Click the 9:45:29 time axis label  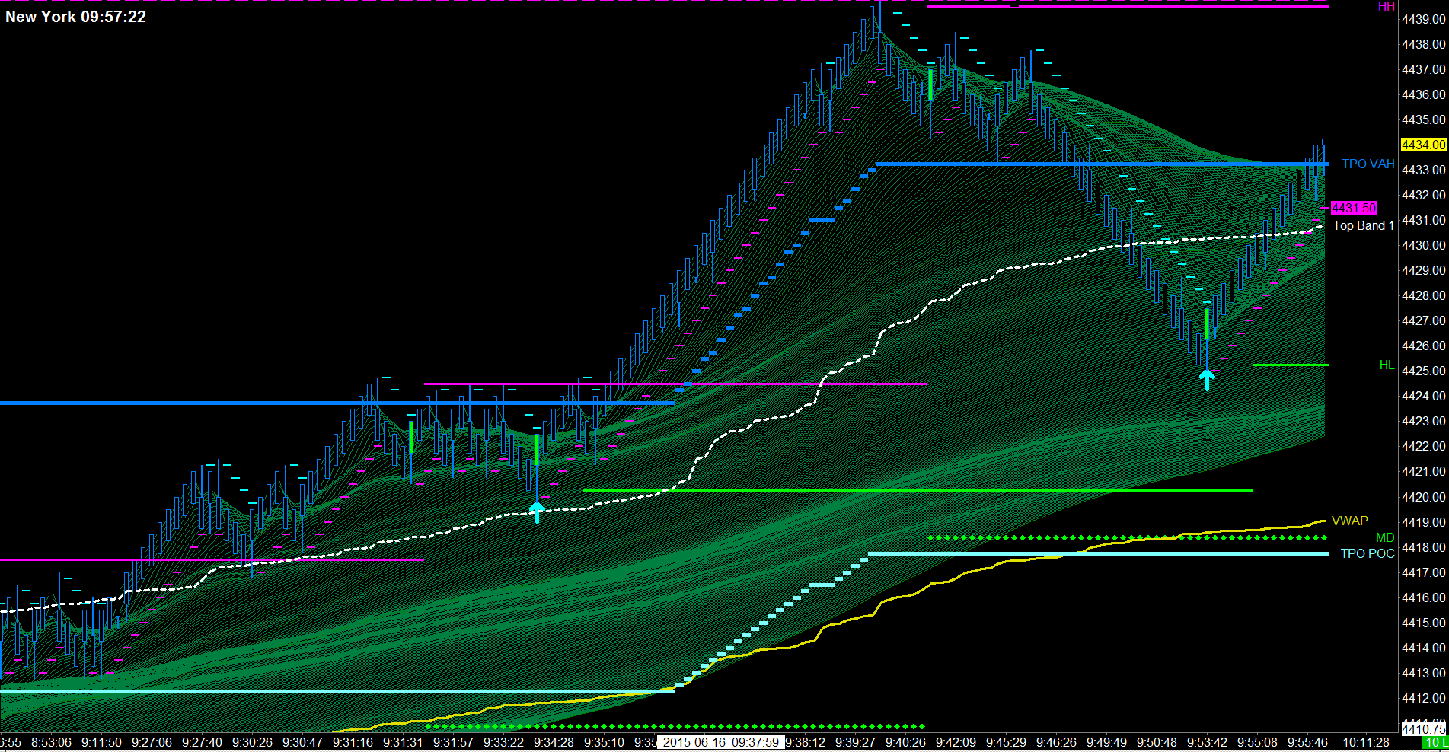(1005, 742)
